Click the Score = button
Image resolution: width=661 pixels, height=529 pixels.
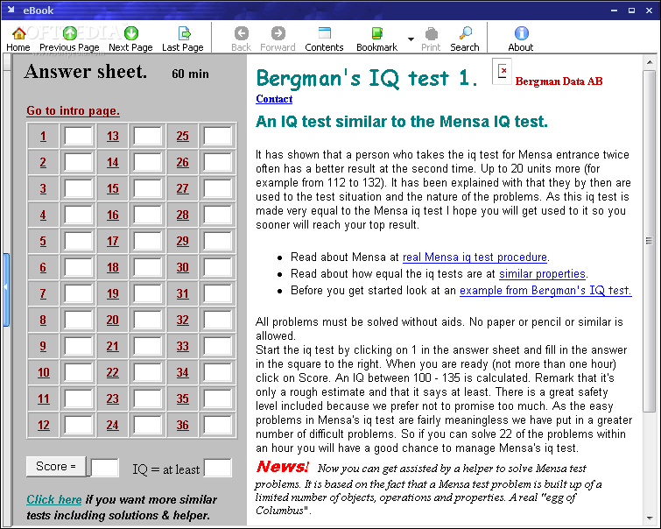[x=56, y=467]
